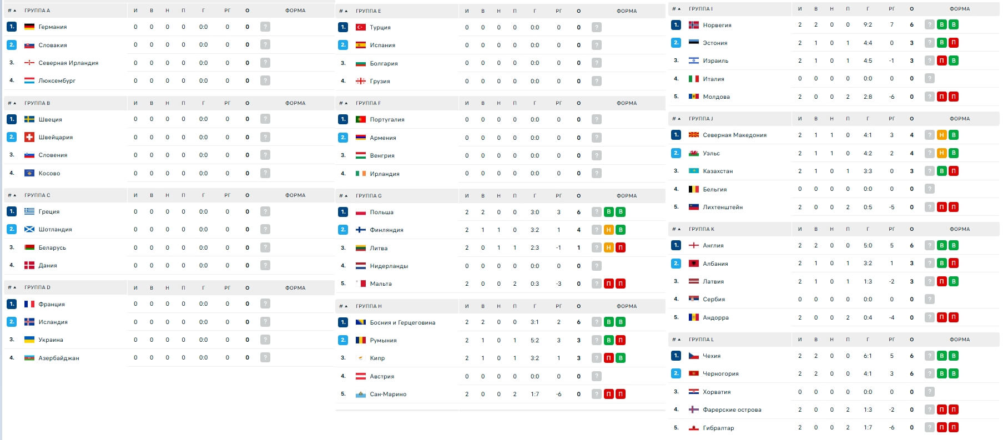The width and height of the screenshot is (1003, 440).
Task: Open the Босния и Герцеговина team link
Action: click(402, 322)
